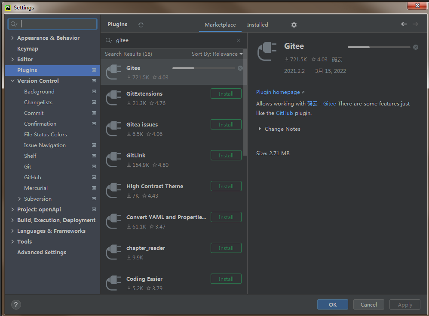Screen dimensions: 429x316
Task: Click project-level icon beside Commit
Action: tap(94, 113)
